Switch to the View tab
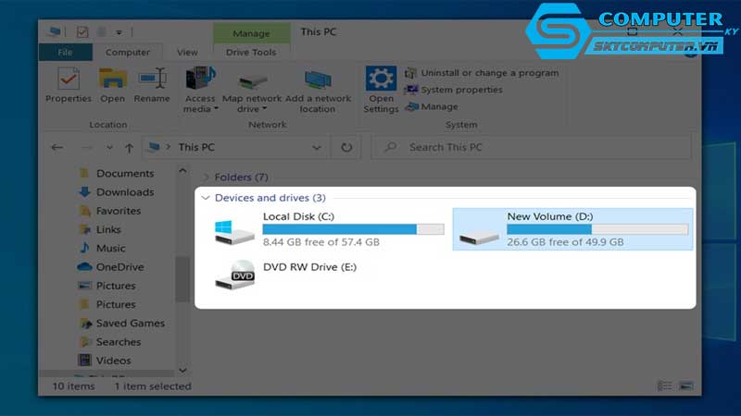This screenshot has width=741, height=416. point(187,53)
